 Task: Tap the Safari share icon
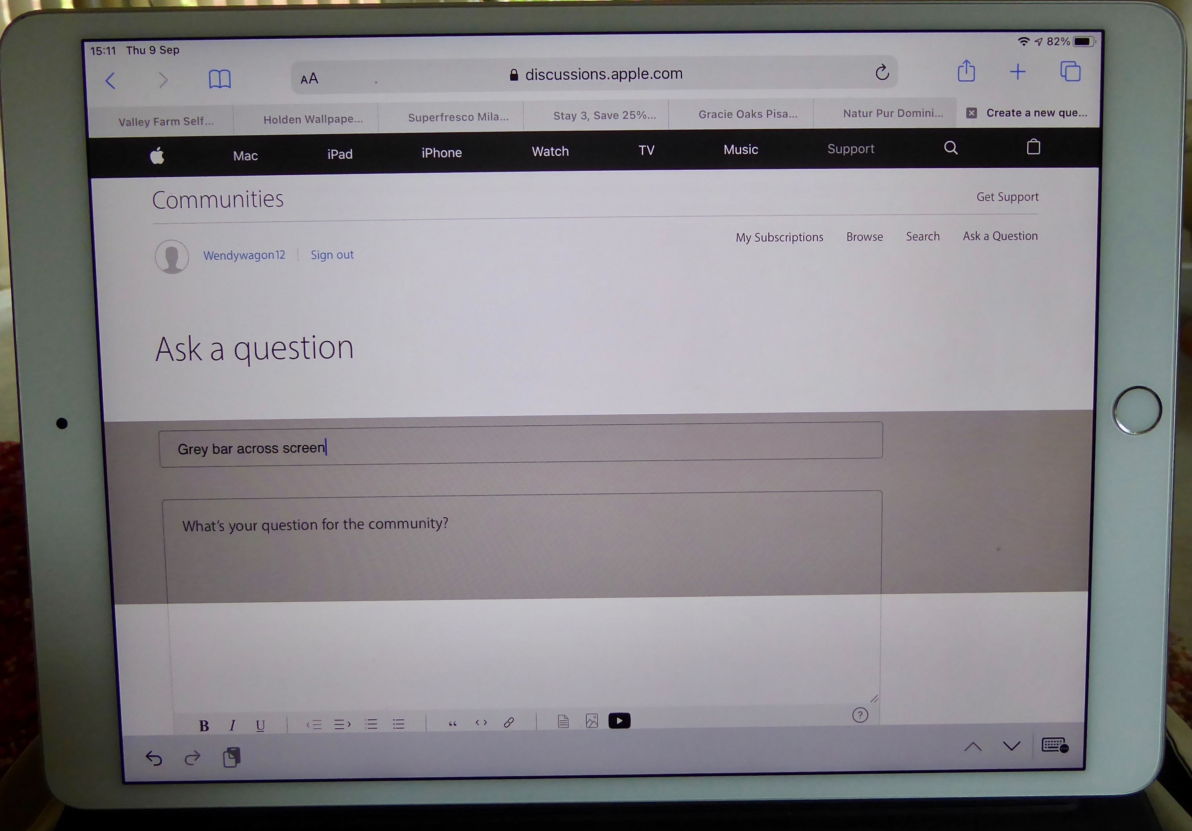pyautogui.click(x=966, y=71)
